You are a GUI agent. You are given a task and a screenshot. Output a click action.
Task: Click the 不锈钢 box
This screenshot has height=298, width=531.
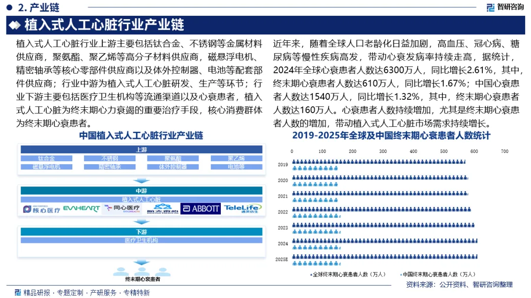110,158
